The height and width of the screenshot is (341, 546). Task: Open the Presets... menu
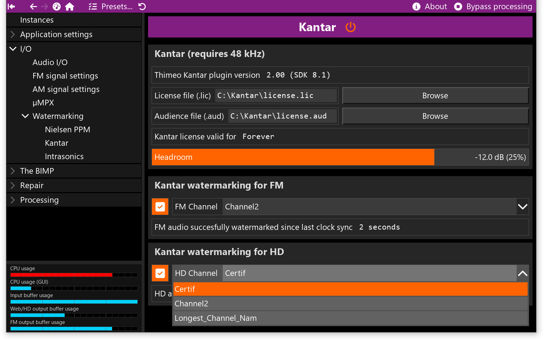tap(117, 6)
